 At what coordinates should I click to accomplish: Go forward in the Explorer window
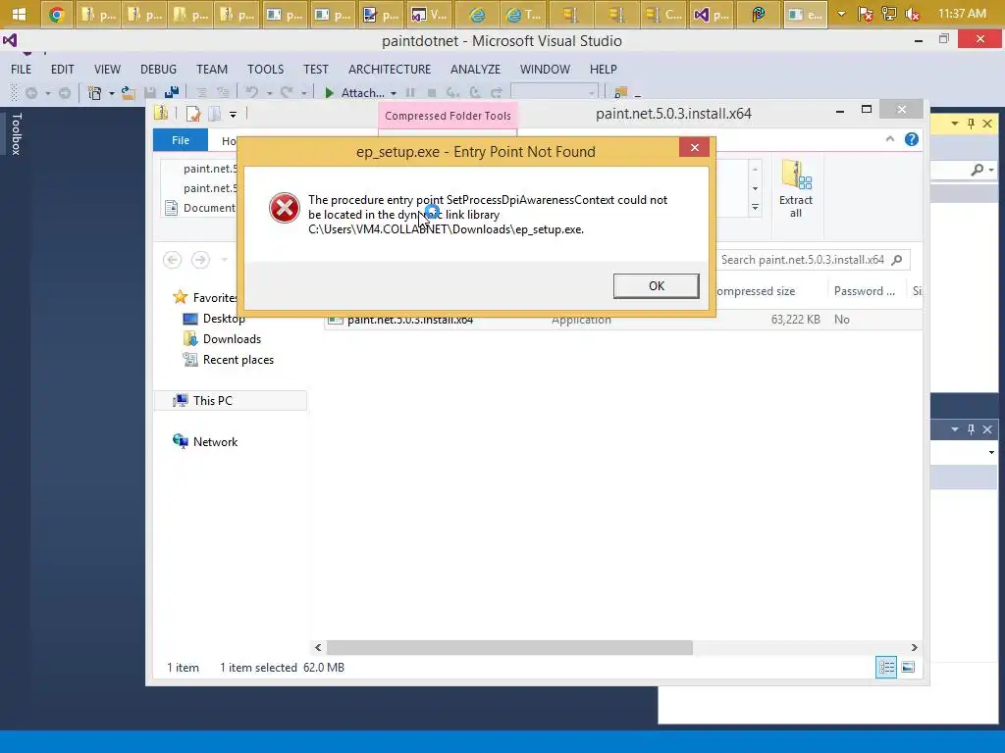coord(200,259)
